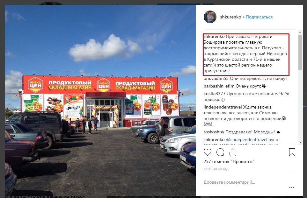The image size is (307, 198).
Task: Open barbashin_efim commenter profile
Action: (x=219, y=86)
